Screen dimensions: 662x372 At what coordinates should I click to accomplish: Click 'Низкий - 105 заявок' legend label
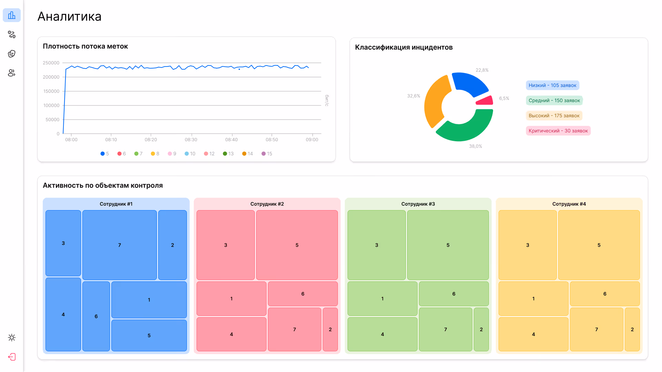pos(552,85)
